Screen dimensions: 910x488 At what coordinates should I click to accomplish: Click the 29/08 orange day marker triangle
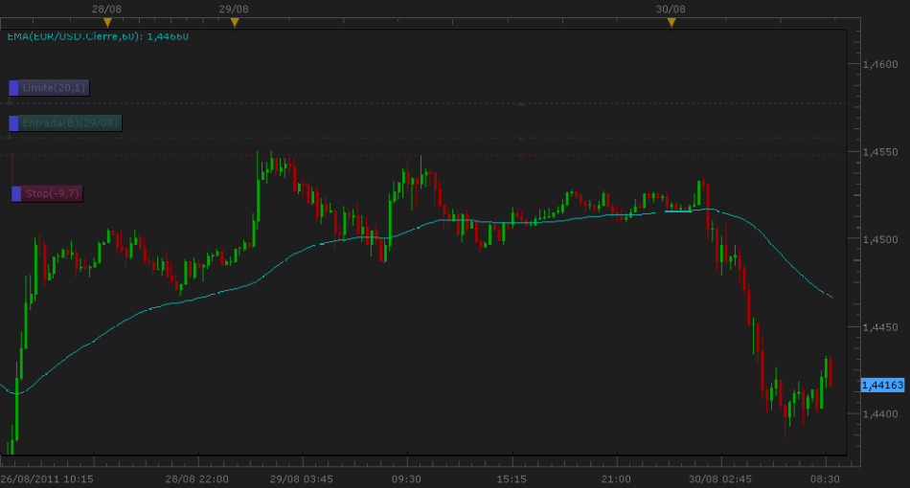click(235, 22)
